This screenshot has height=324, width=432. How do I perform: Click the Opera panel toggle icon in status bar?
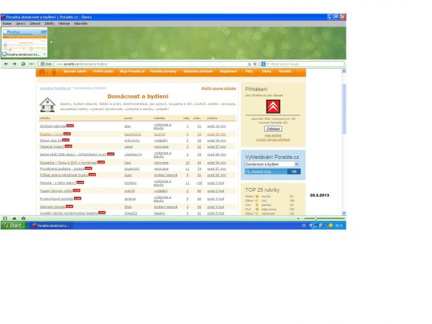tap(5, 218)
